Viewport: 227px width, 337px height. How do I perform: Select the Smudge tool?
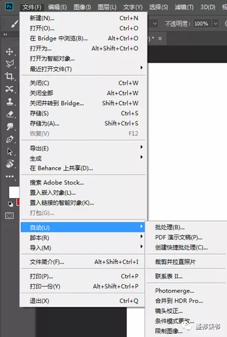(10, 127)
